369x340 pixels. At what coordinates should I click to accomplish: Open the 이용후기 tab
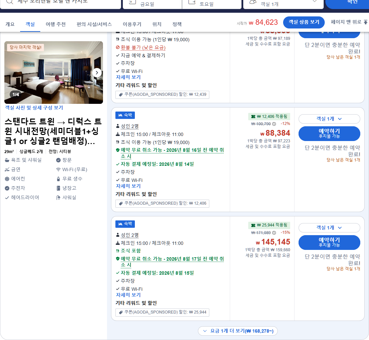pos(132,24)
